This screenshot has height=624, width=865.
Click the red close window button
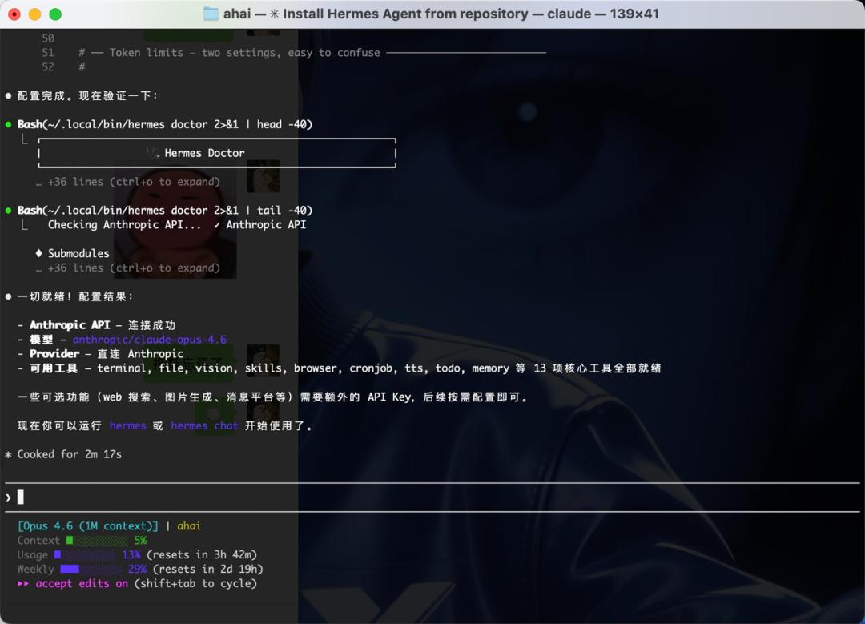tap(14, 14)
